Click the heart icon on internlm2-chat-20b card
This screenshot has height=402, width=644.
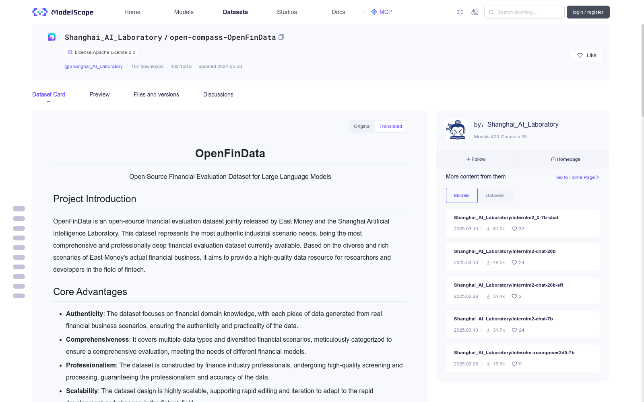pos(514,263)
